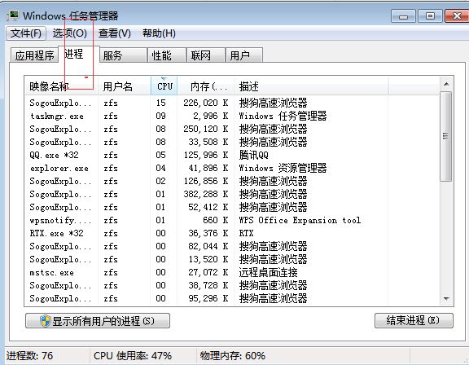
Task: Click the Windows 任务管理器 description cell
Action: point(283,116)
